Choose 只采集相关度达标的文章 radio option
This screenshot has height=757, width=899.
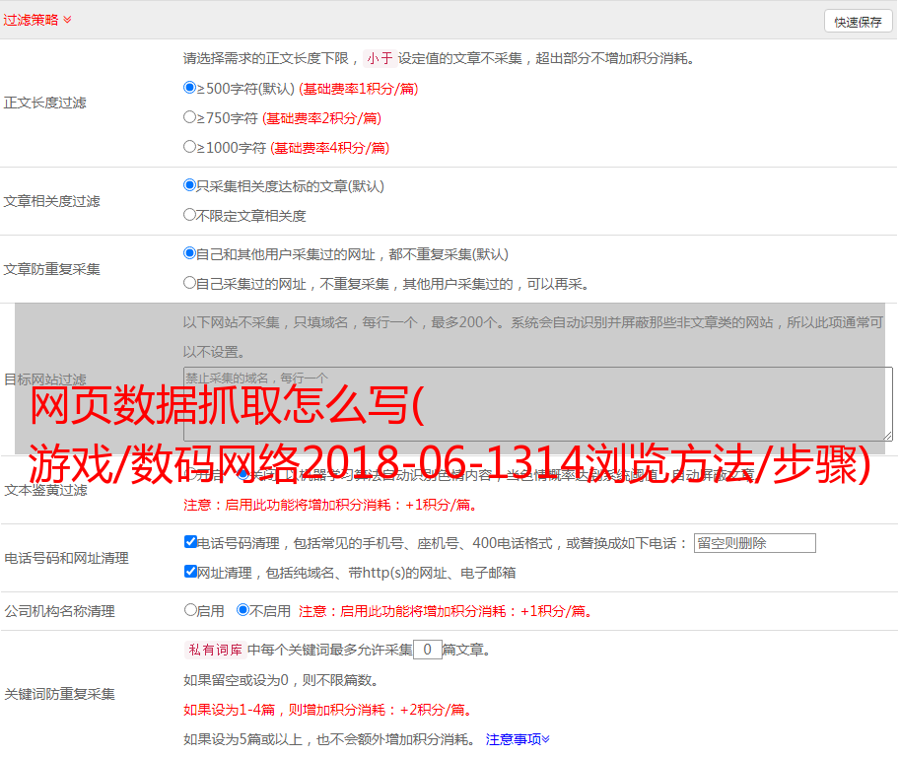tap(189, 184)
